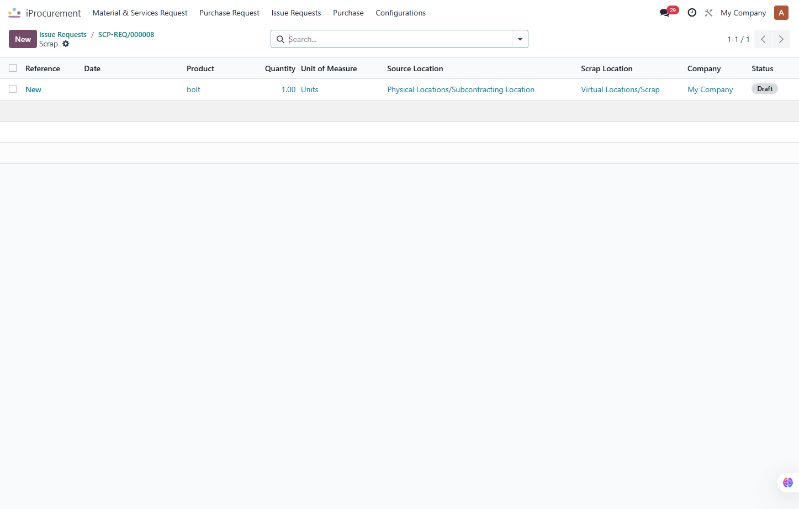Click the 1-1 / 1 pager counter
The image size is (799, 509).
[x=738, y=39]
